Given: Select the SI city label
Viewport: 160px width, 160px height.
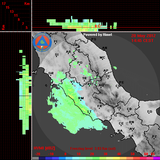Looking at the screenshot, I should click(x=57, y=55).
